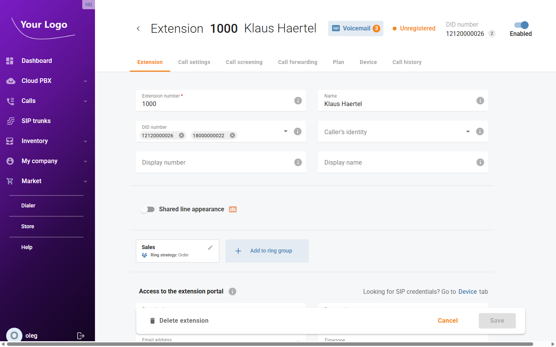Click the SIP trunks icon in sidebar
Viewport: 556px width, 347px height.
click(10, 121)
